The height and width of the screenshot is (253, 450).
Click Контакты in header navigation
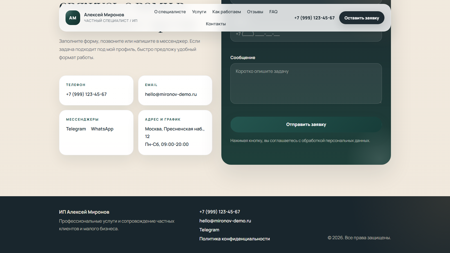coord(216,24)
